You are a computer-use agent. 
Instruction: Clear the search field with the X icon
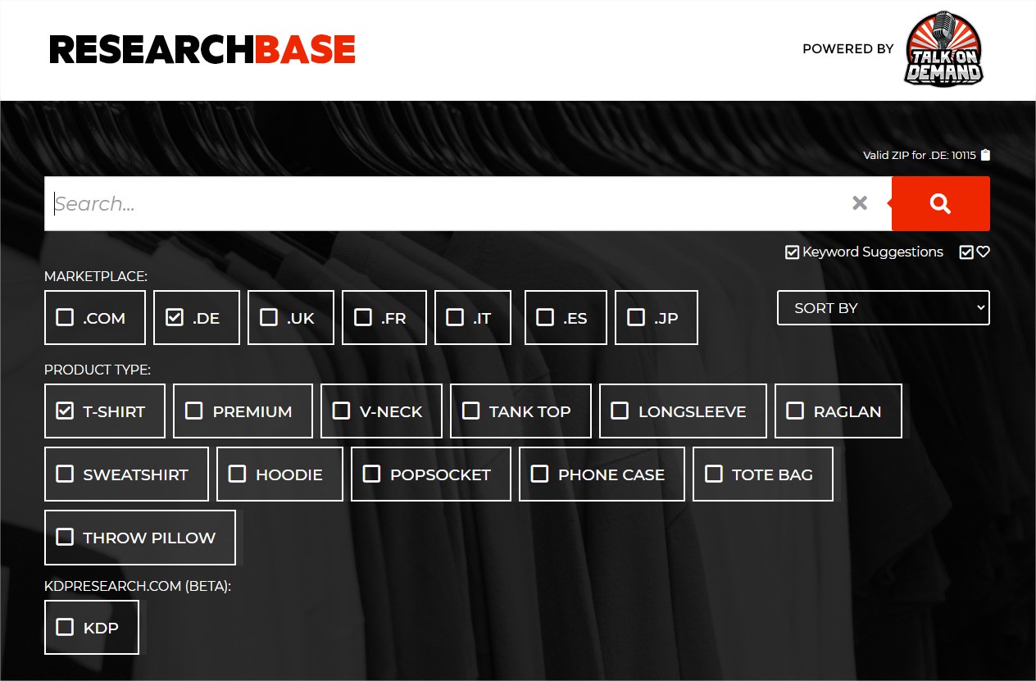[860, 203]
